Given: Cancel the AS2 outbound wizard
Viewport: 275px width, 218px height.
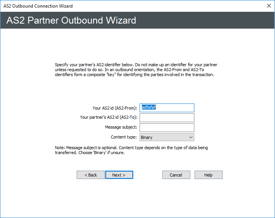Looking at the screenshot, I should [176, 175].
